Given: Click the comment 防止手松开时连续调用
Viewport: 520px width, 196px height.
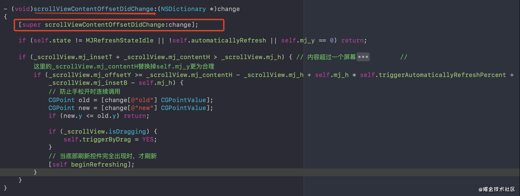Looking at the screenshot, I should 90,91.
